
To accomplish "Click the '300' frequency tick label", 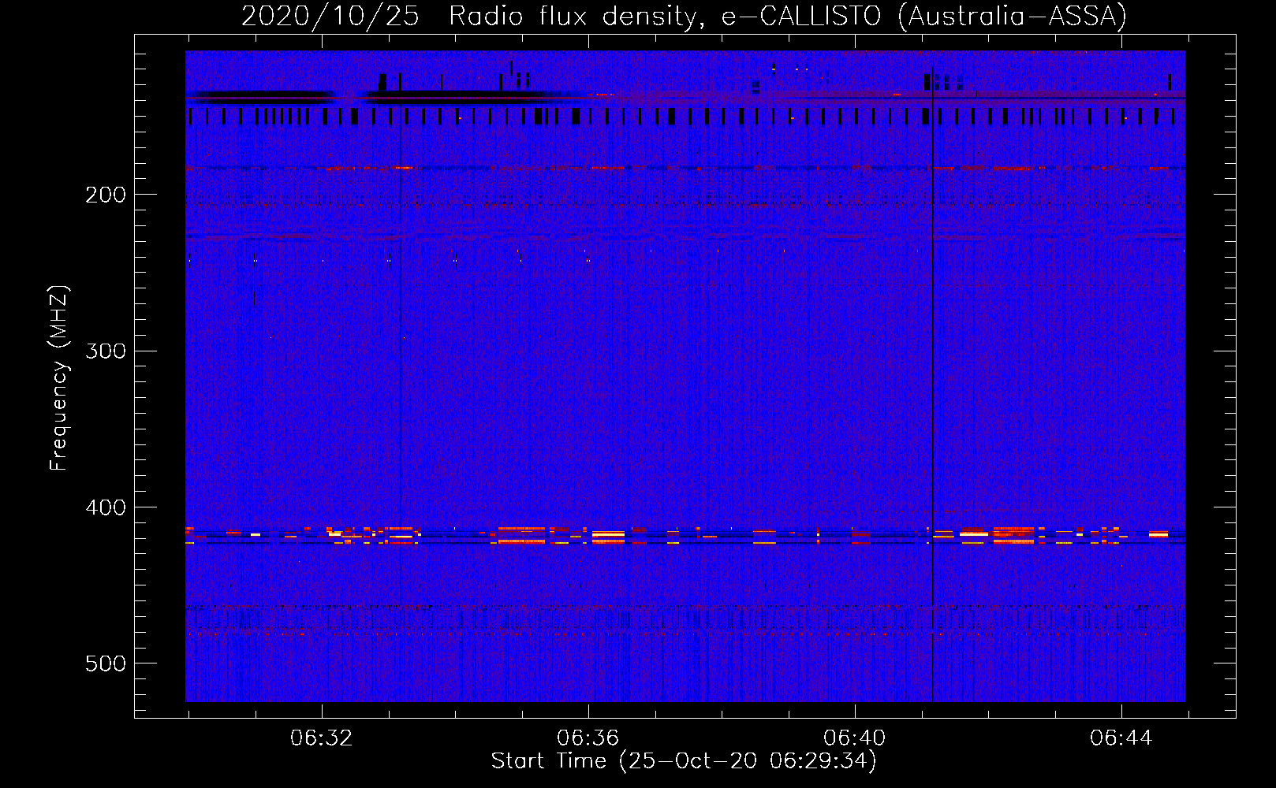I will click(106, 351).
